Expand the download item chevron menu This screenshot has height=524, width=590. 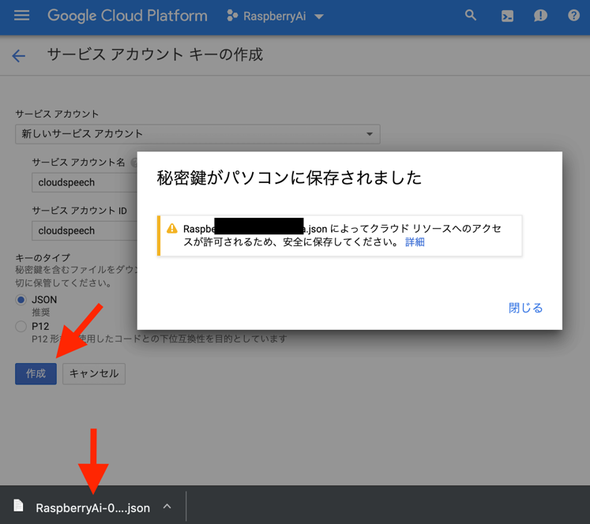click(167, 507)
